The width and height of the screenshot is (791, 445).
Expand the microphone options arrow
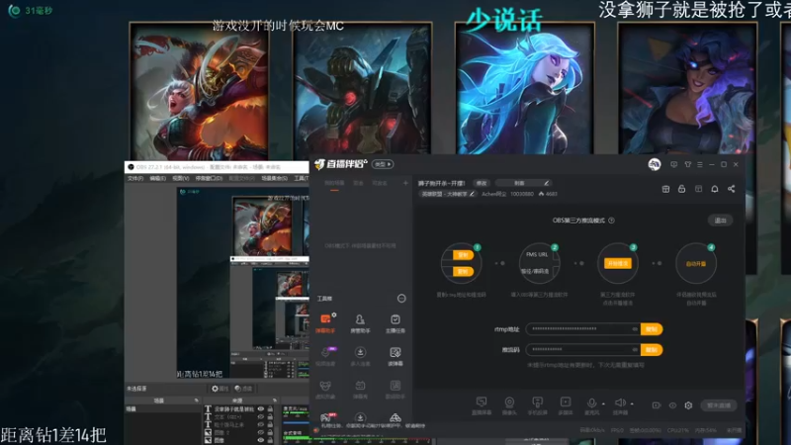tap(603, 404)
